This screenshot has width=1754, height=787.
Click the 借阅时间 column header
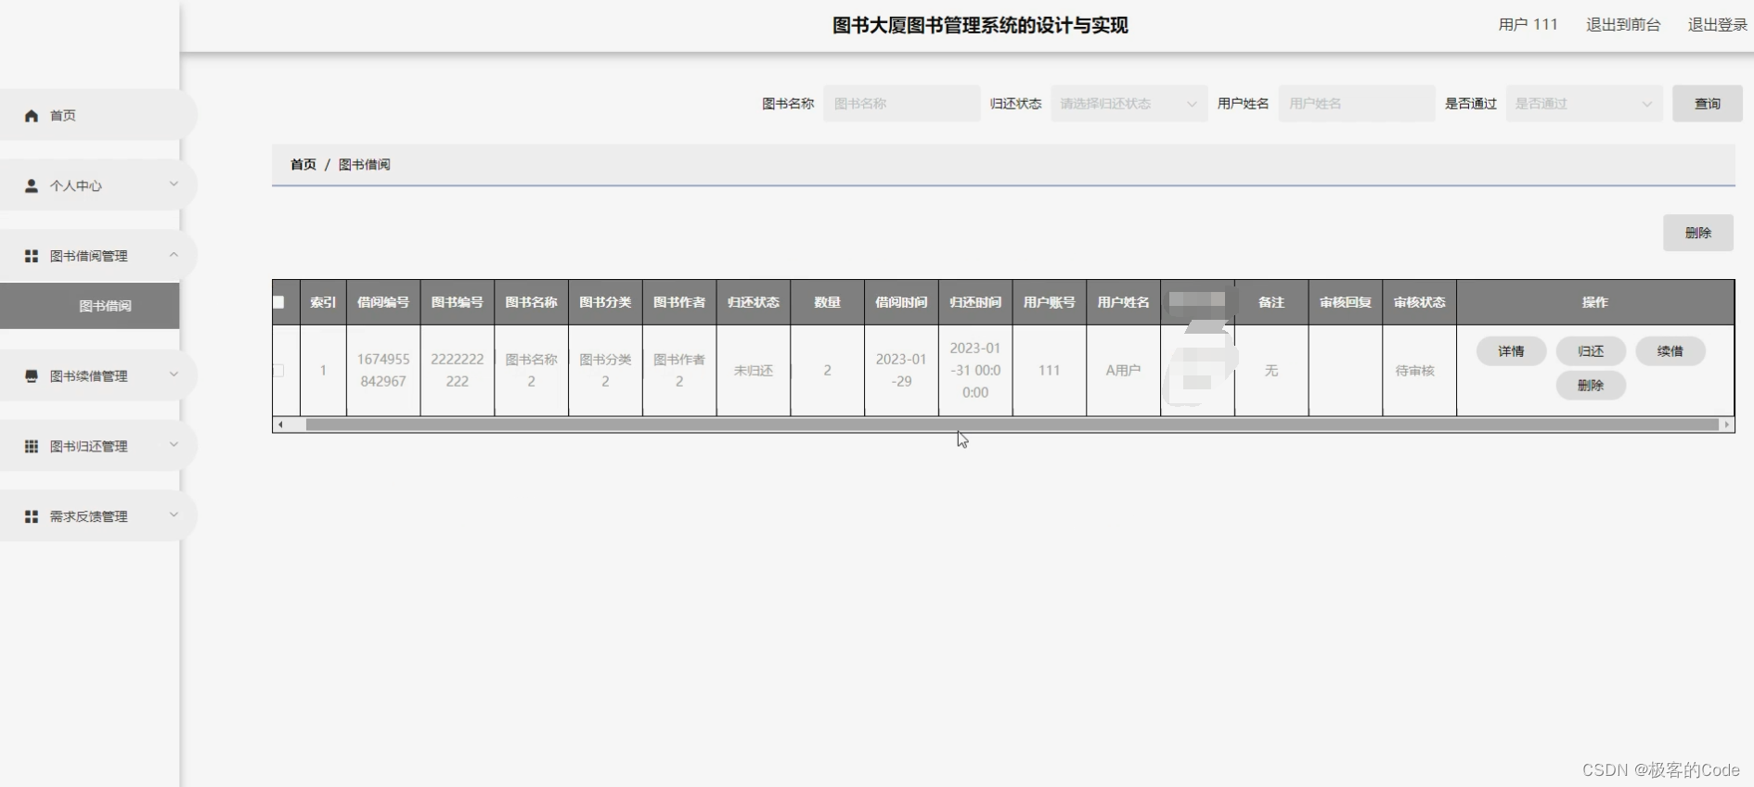(901, 302)
